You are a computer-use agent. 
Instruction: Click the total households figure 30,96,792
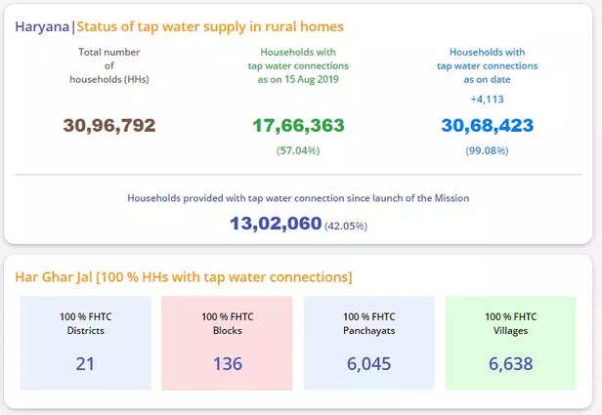(x=109, y=125)
